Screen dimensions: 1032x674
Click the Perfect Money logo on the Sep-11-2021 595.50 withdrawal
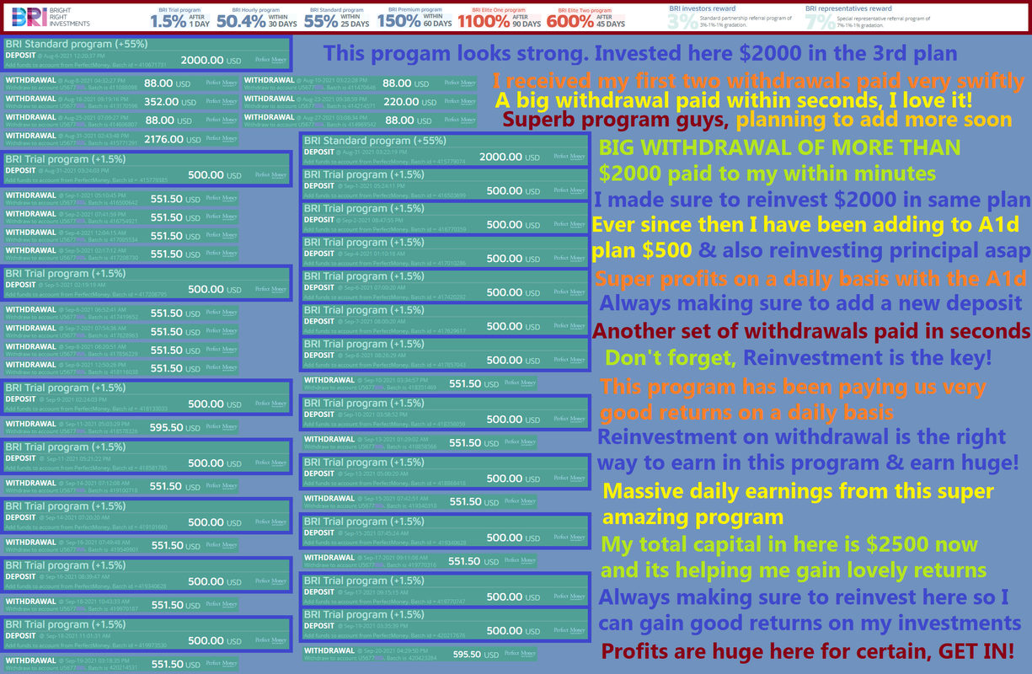click(x=222, y=427)
